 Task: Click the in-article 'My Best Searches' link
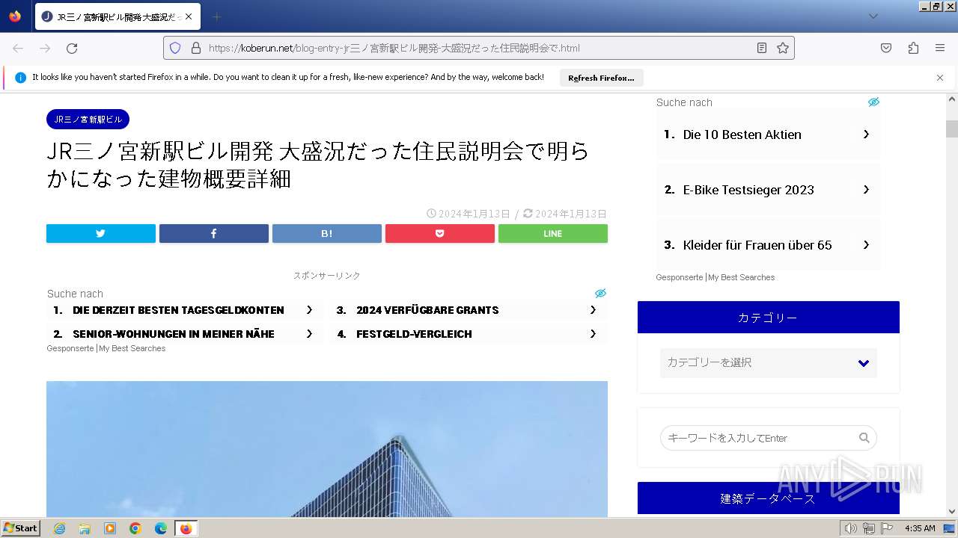pyautogui.click(x=132, y=348)
